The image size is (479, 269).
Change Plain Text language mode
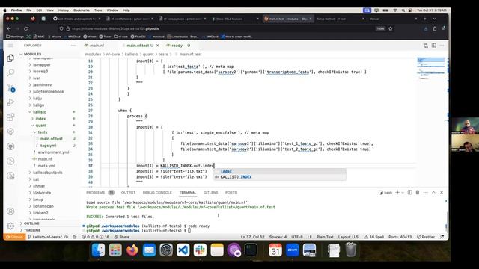(325, 237)
